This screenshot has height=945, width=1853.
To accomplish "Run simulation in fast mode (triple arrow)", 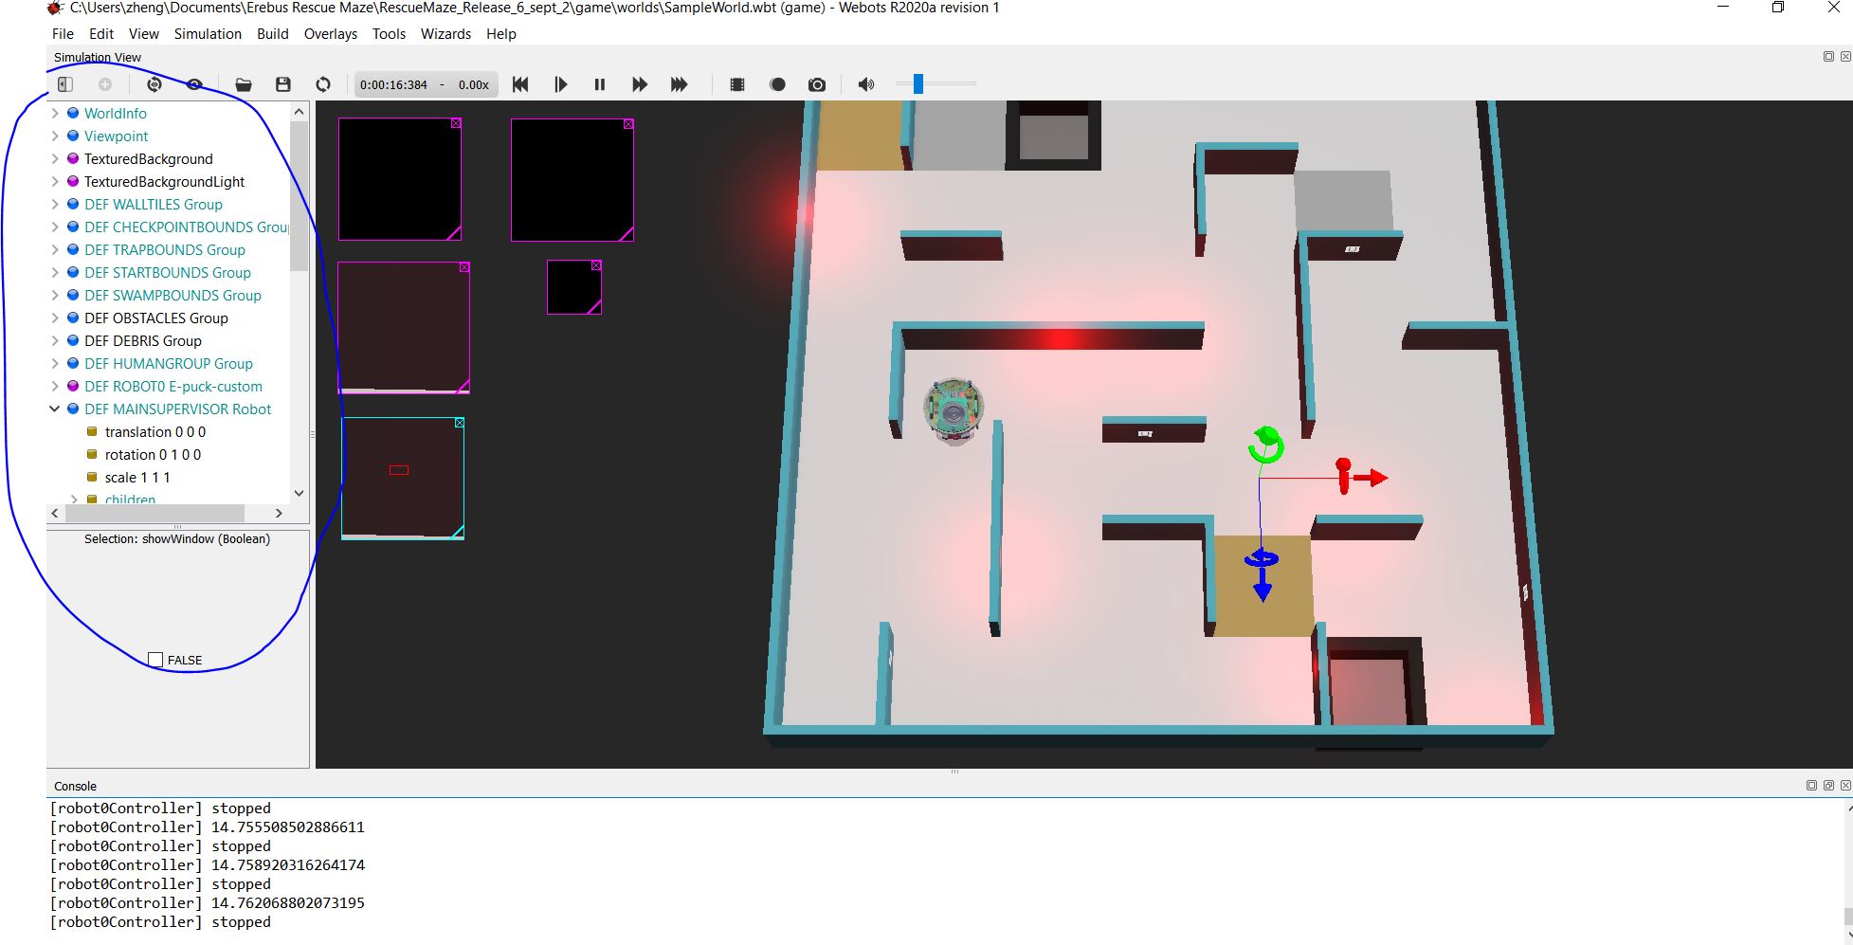I will (679, 84).
